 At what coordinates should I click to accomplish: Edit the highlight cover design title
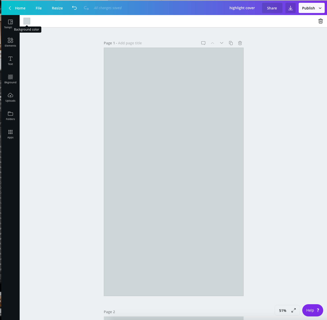(242, 8)
